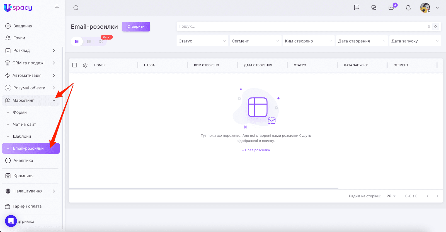Viewport: 446px width, 232px height.
Task: Switch to list view mode
Action: click(77, 41)
